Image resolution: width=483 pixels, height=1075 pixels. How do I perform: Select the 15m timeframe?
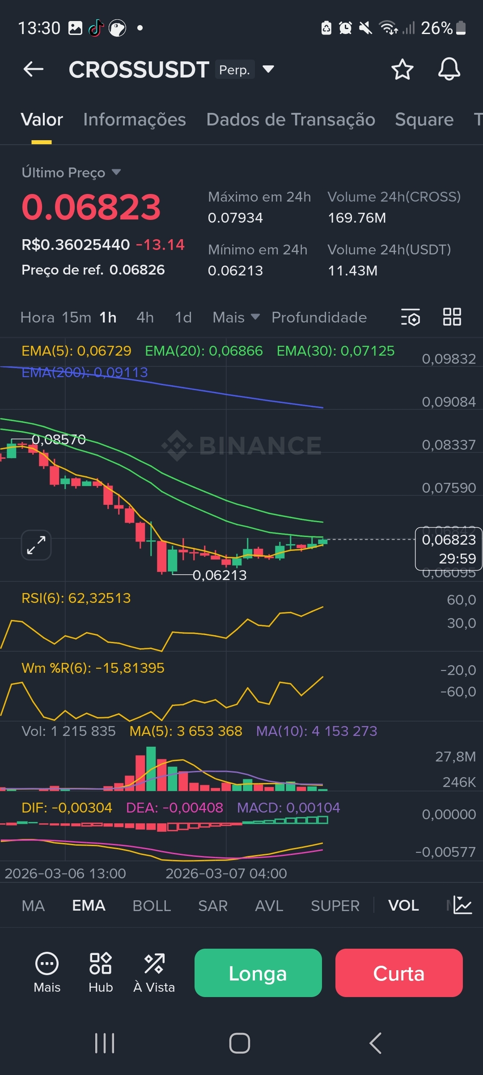(x=76, y=317)
